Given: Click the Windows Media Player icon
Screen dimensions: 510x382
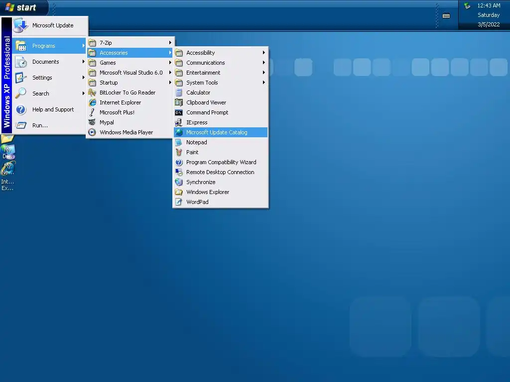Looking at the screenshot, I should pos(92,132).
